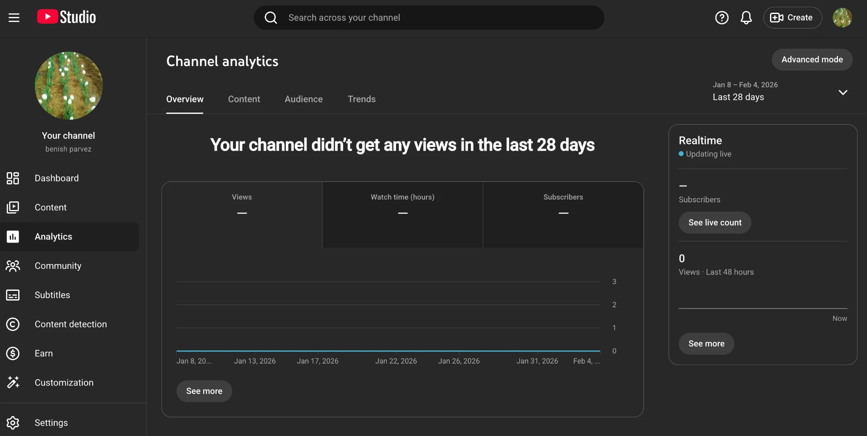Click the Content detection copyright icon
867x436 pixels.
13,324
